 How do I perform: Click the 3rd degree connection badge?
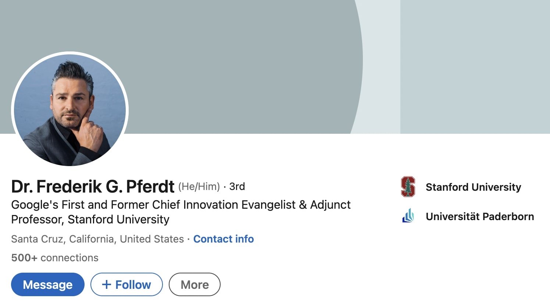pyautogui.click(x=237, y=186)
